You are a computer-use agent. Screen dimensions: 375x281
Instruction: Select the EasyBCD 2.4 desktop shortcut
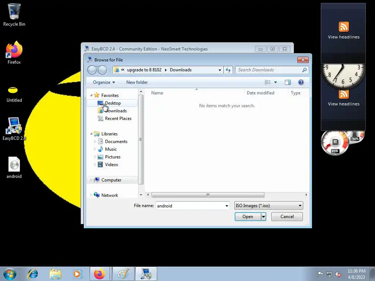tap(14, 129)
